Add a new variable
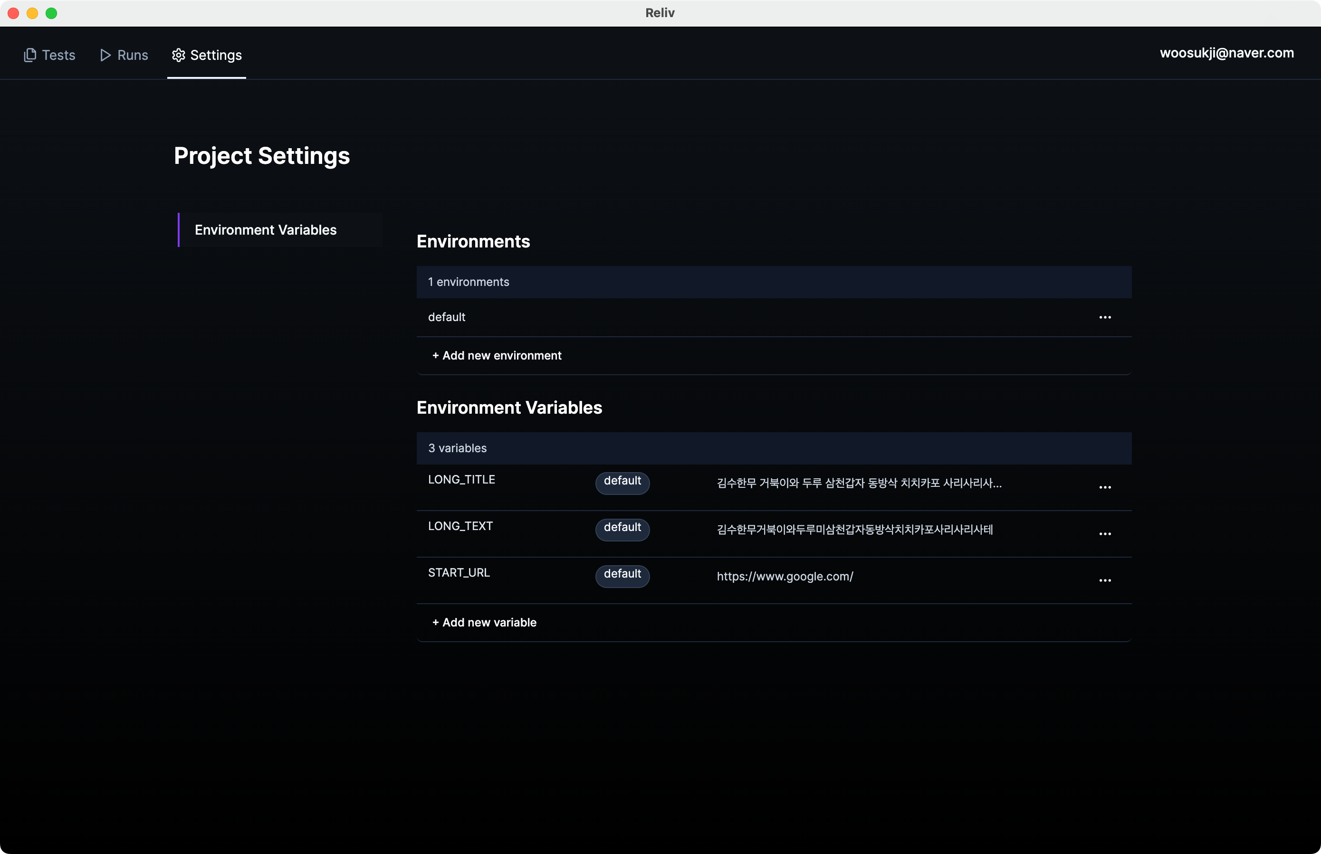 point(484,622)
